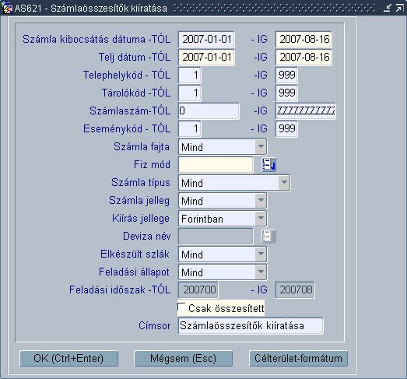The height and width of the screenshot is (379, 407).
Task: Click the window maximize arrow icon
Action: [x=399, y=8]
